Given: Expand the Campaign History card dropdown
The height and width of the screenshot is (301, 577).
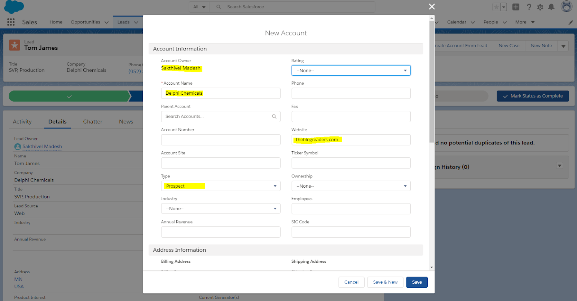Looking at the screenshot, I should click(x=560, y=166).
